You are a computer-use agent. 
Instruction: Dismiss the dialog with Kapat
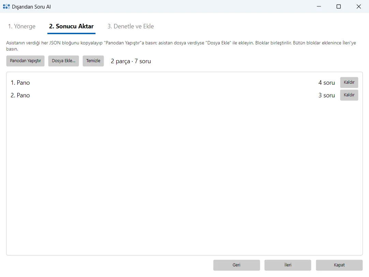(339, 265)
